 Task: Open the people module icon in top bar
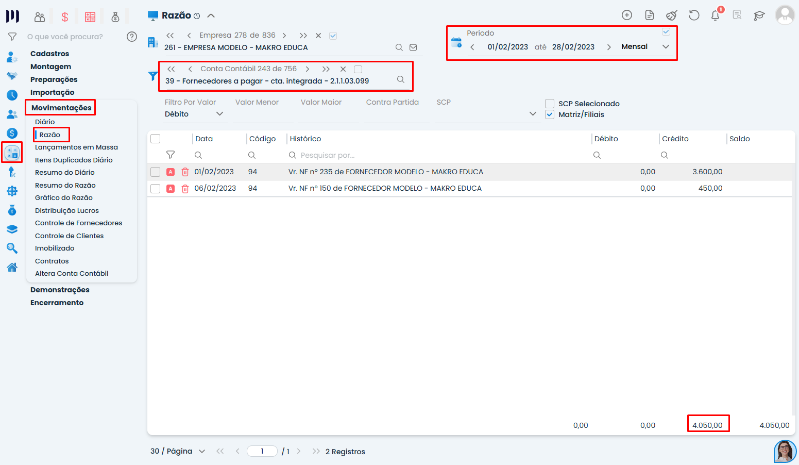40,17
